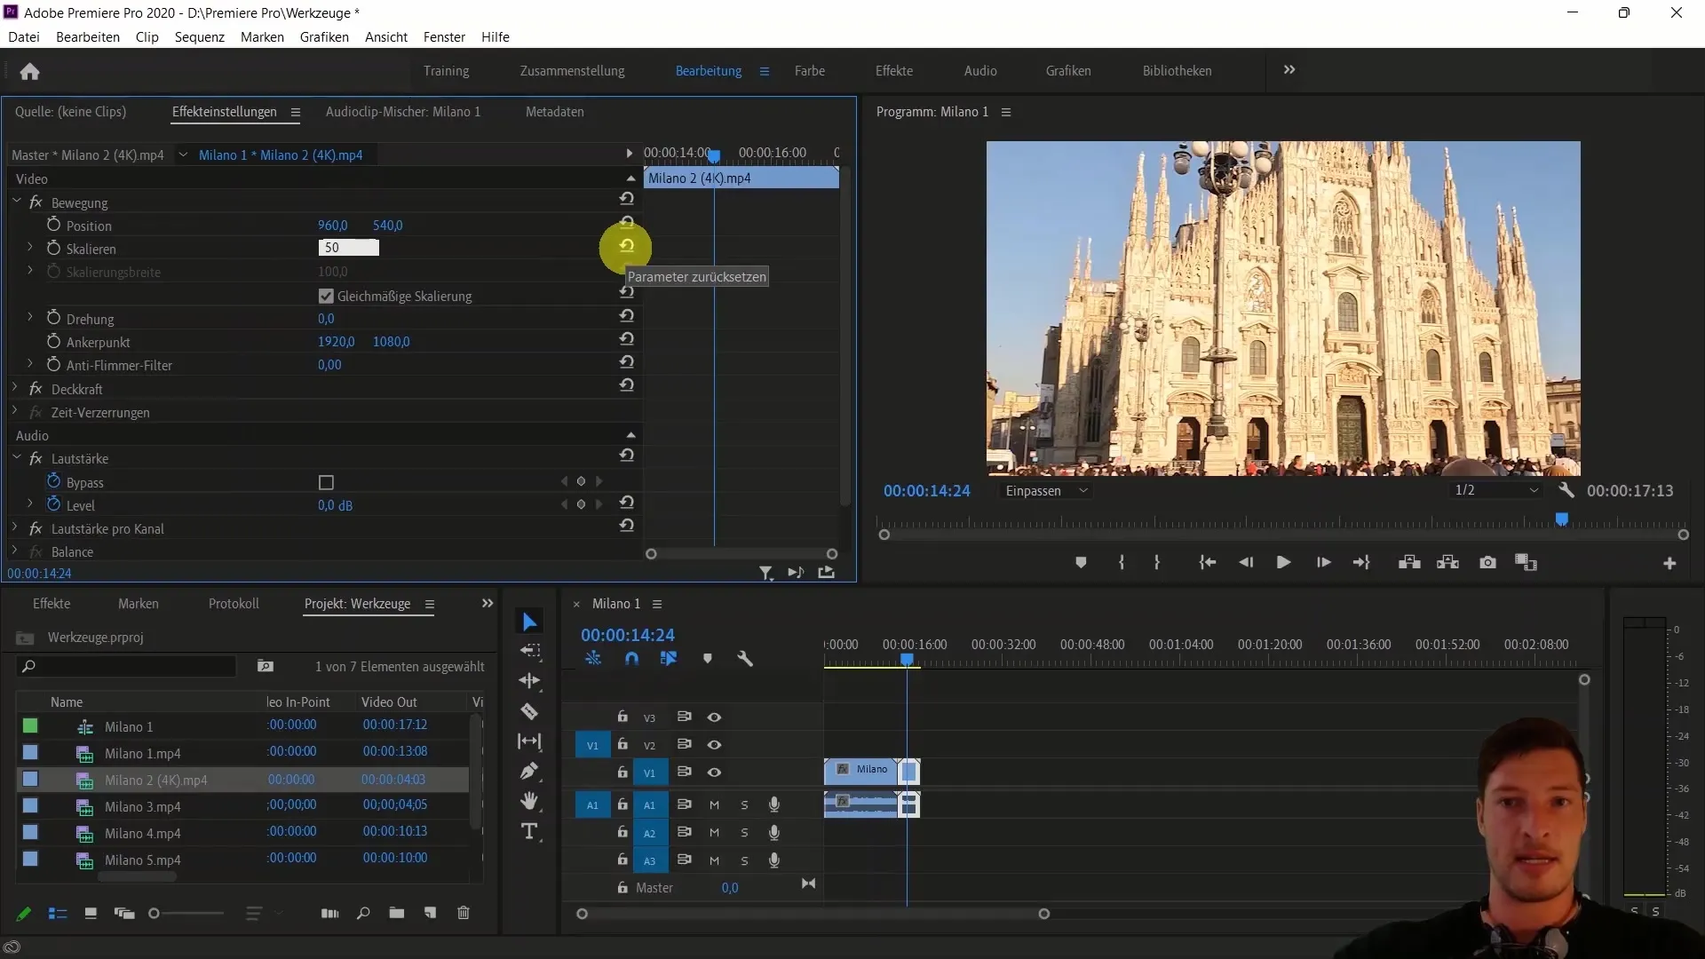Collapse the Bewegung effect group

click(x=16, y=202)
